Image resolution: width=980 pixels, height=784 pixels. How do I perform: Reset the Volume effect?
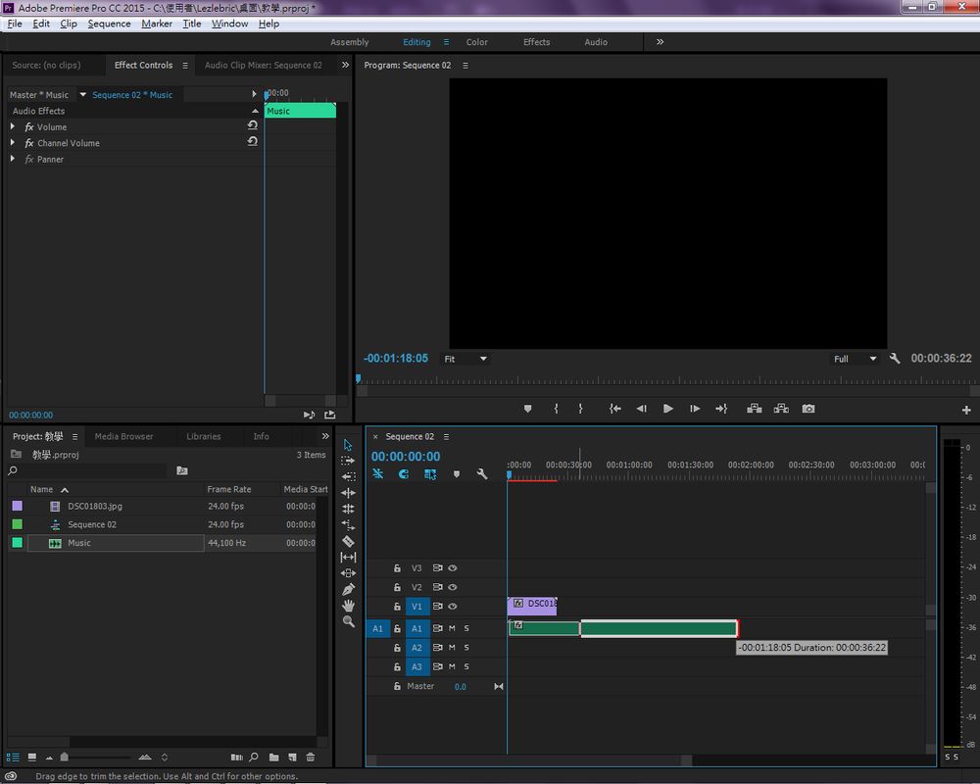coord(253,125)
